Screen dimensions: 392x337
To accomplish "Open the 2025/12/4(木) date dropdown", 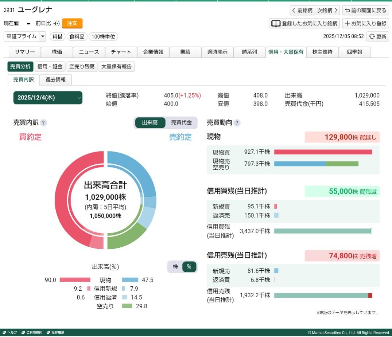I will 48,98.
